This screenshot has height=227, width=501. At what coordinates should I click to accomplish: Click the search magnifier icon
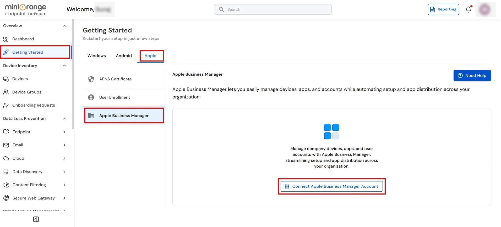click(x=221, y=9)
